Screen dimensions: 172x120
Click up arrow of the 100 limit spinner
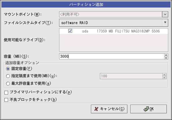[164, 75]
